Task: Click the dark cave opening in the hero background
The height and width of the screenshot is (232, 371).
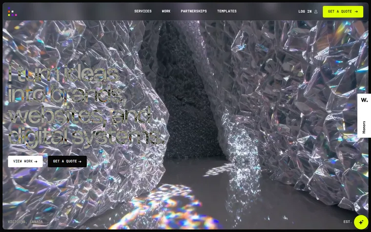Action: (x=187, y=95)
